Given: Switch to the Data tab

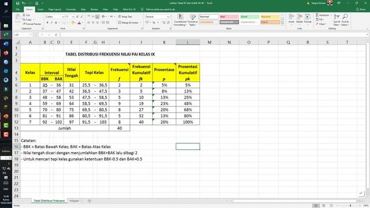Looking at the screenshot, I should (83, 9).
